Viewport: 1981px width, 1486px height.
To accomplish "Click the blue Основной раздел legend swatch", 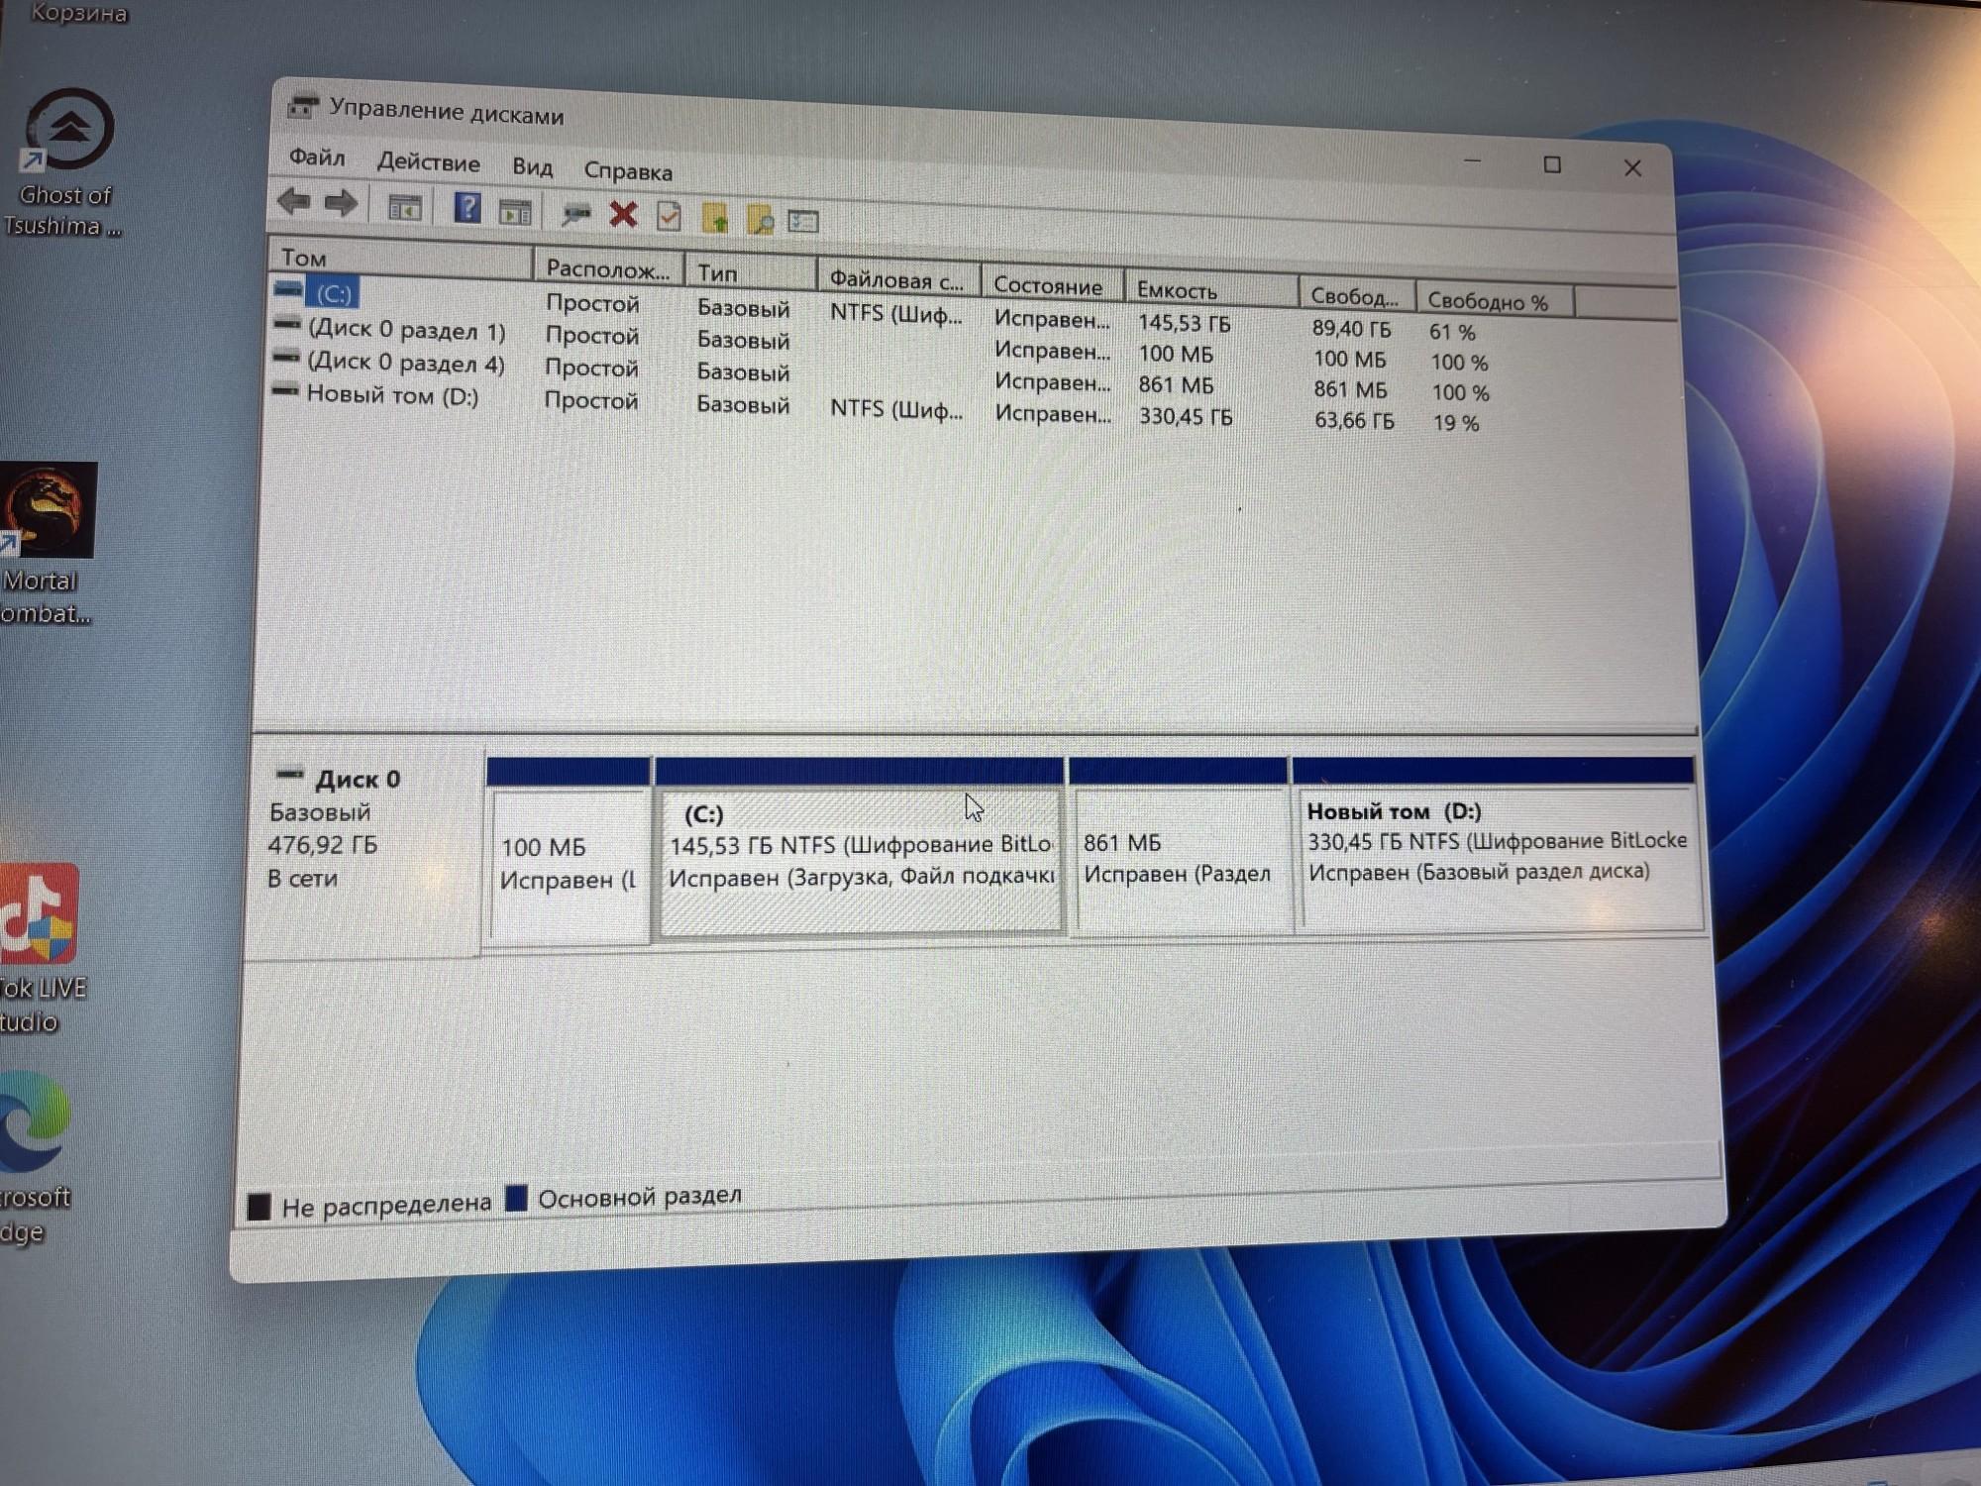I will click(516, 1199).
